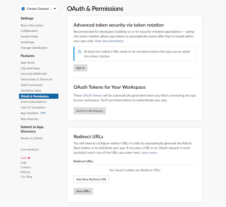Viewport: 226px width, 207px height.
Task: Open the Create Channel app selector
Action: [x=38, y=8]
